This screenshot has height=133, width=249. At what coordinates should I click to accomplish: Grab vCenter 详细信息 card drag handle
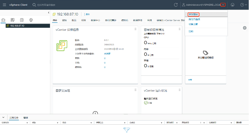coord(136,29)
